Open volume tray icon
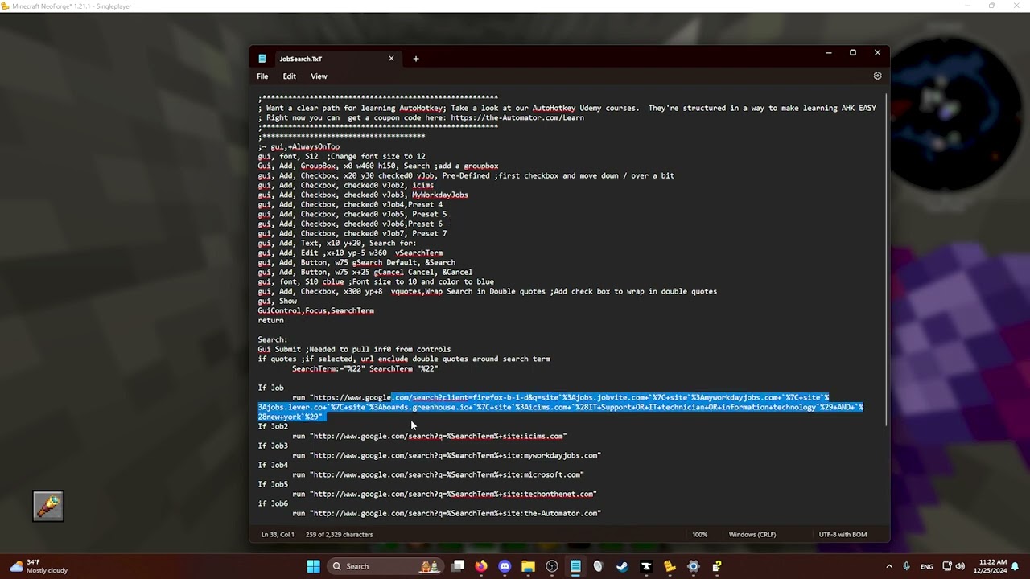The height and width of the screenshot is (579, 1030). (x=960, y=566)
